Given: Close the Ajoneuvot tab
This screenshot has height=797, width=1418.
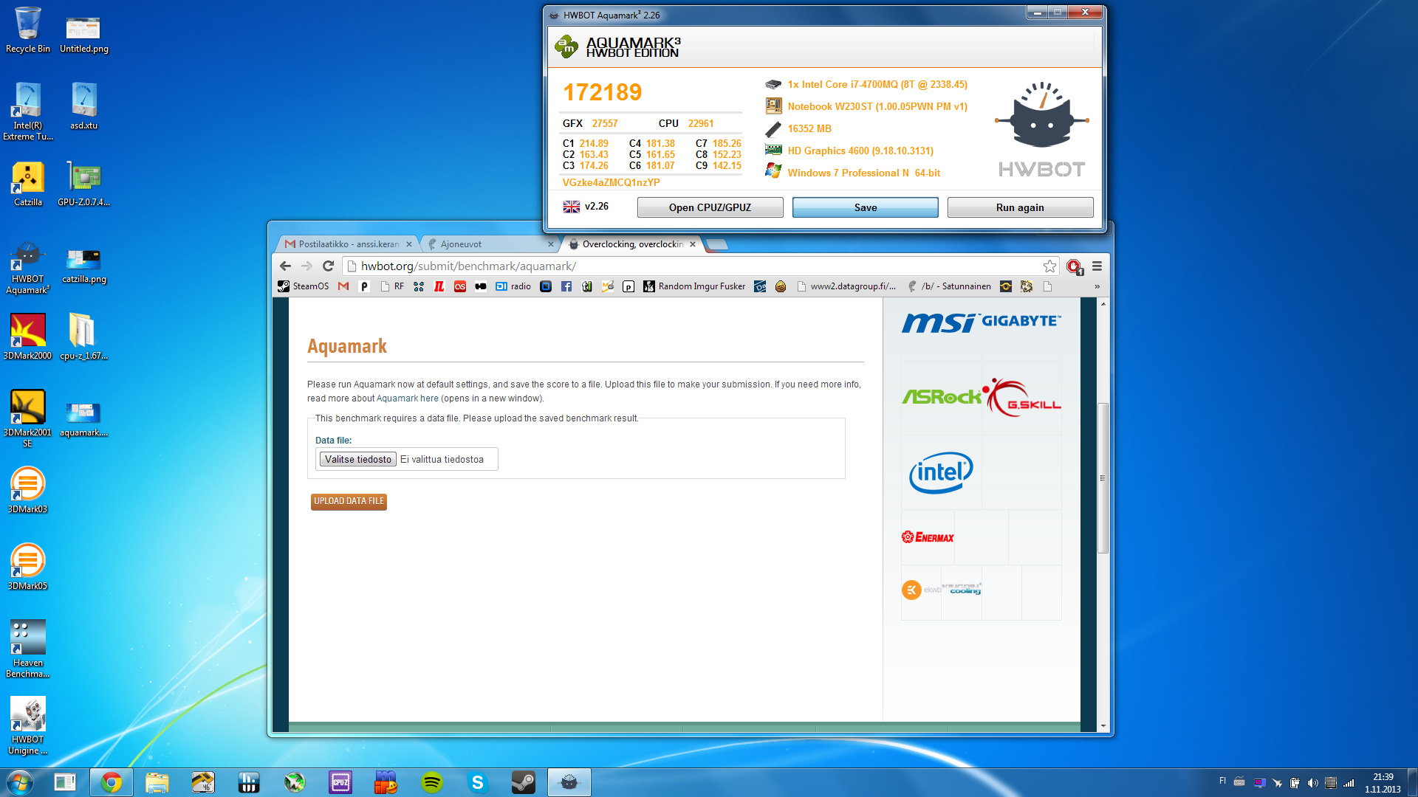Looking at the screenshot, I should pyautogui.click(x=551, y=244).
